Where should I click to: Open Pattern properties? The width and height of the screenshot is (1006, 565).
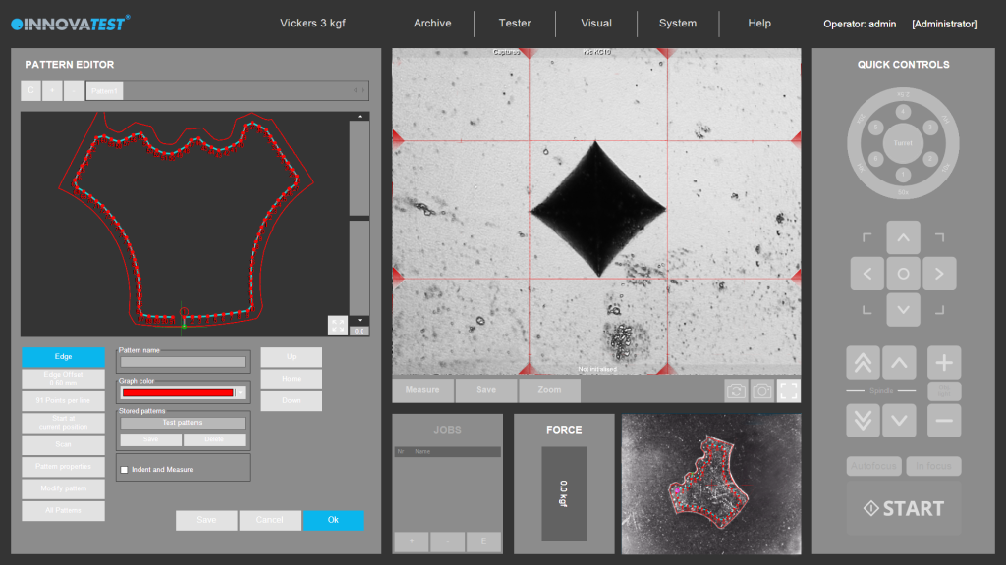[x=63, y=467]
